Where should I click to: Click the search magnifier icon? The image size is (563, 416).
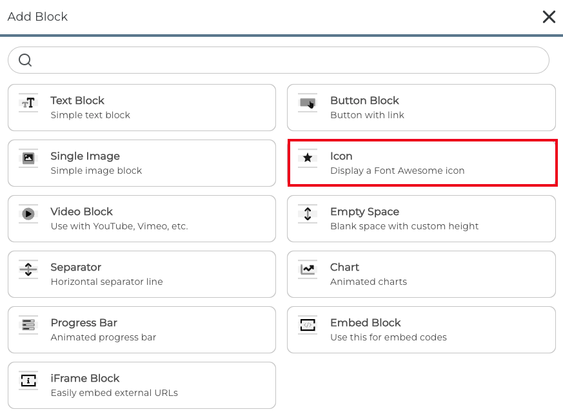pos(25,60)
